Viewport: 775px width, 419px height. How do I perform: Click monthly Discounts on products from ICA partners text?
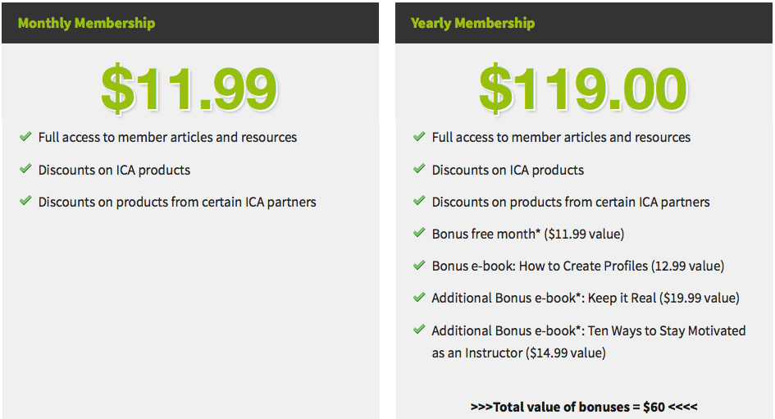(x=177, y=202)
